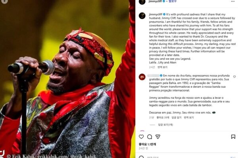Save the post with the bookmark icon

(233, 137)
